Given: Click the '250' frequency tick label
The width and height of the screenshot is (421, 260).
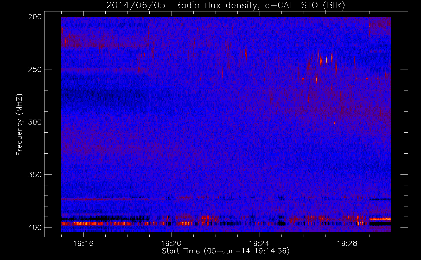Looking at the screenshot, I should point(35,69).
